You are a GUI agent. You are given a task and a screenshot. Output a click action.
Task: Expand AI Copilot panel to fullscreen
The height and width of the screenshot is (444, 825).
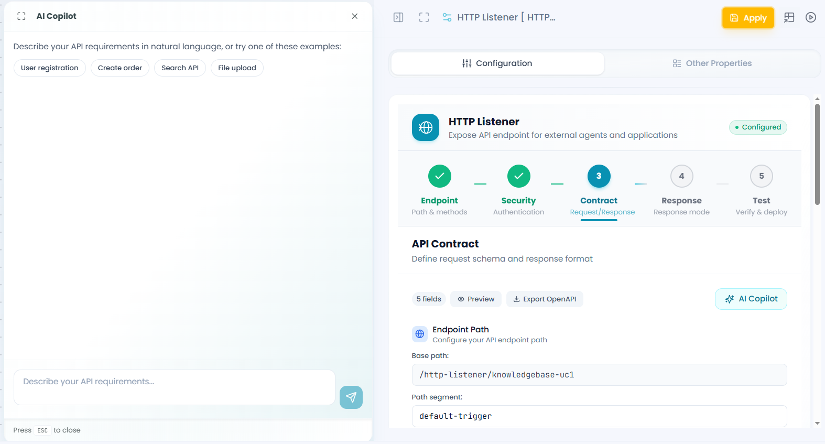tap(21, 16)
